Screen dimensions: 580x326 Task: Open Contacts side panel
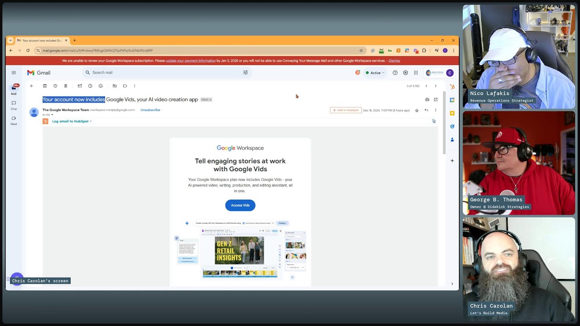[x=452, y=140]
